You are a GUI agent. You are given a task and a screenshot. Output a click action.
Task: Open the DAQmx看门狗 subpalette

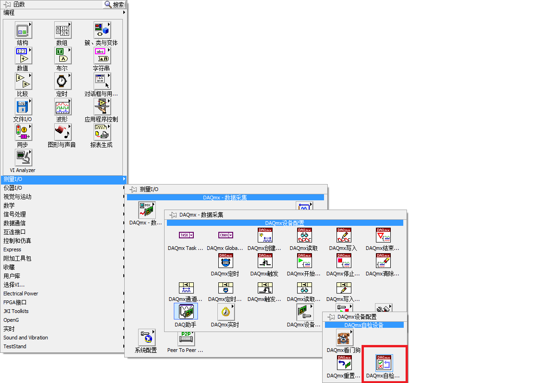[x=344, y=337]
